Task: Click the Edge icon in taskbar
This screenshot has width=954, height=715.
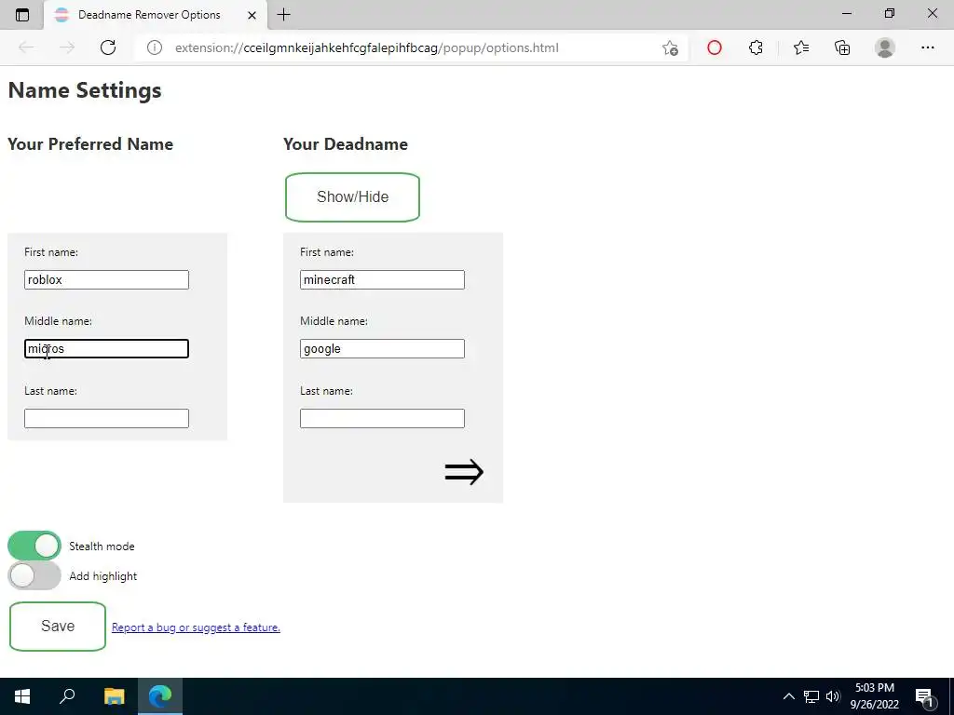Action: click(160, 696)
